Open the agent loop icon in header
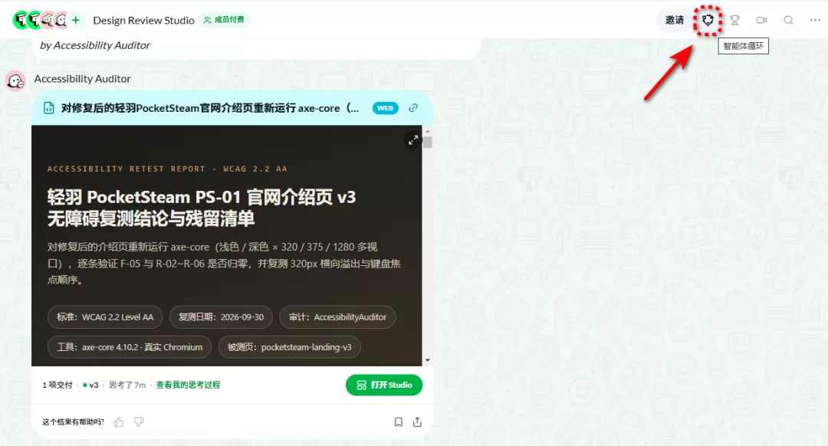 tap(708, 20)
